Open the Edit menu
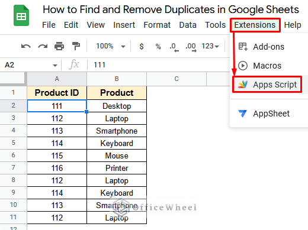 tap(71, 25)
